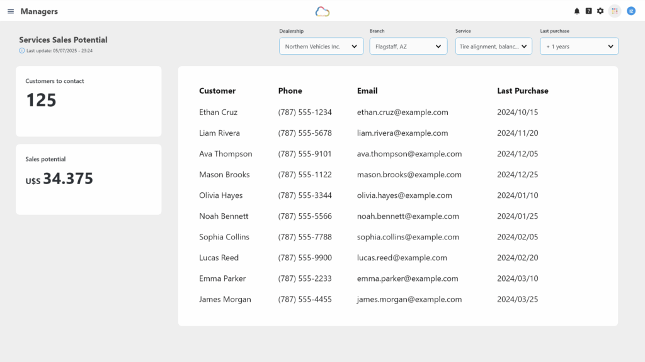Click the Sales potential card
Viewport: 645px width, 362px height.
pos(89,179)
